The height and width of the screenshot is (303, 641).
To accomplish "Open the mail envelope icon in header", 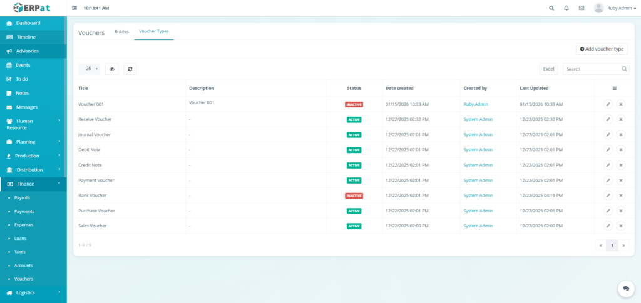I will (x=582, y=8).
